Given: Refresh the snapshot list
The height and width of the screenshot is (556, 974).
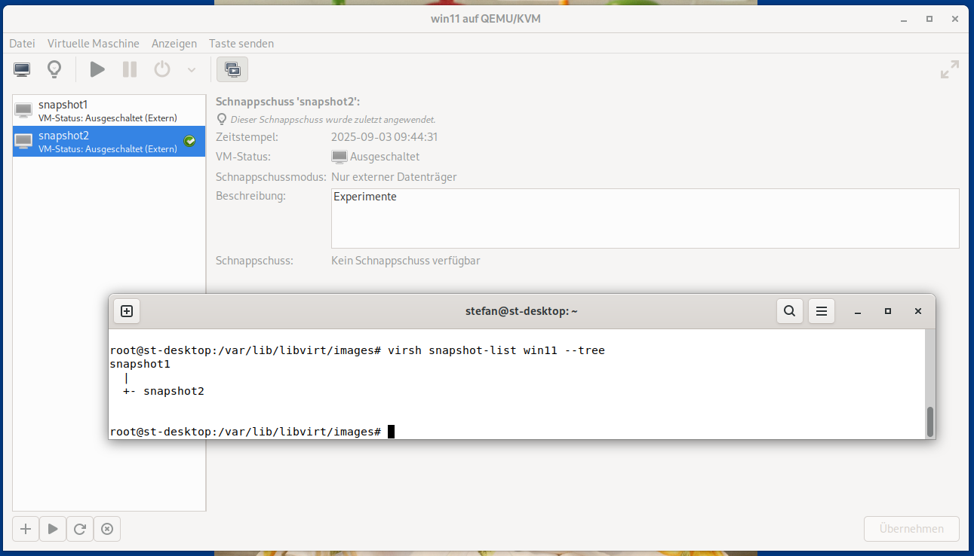Looking at the screenshot, I should (79, 529).
